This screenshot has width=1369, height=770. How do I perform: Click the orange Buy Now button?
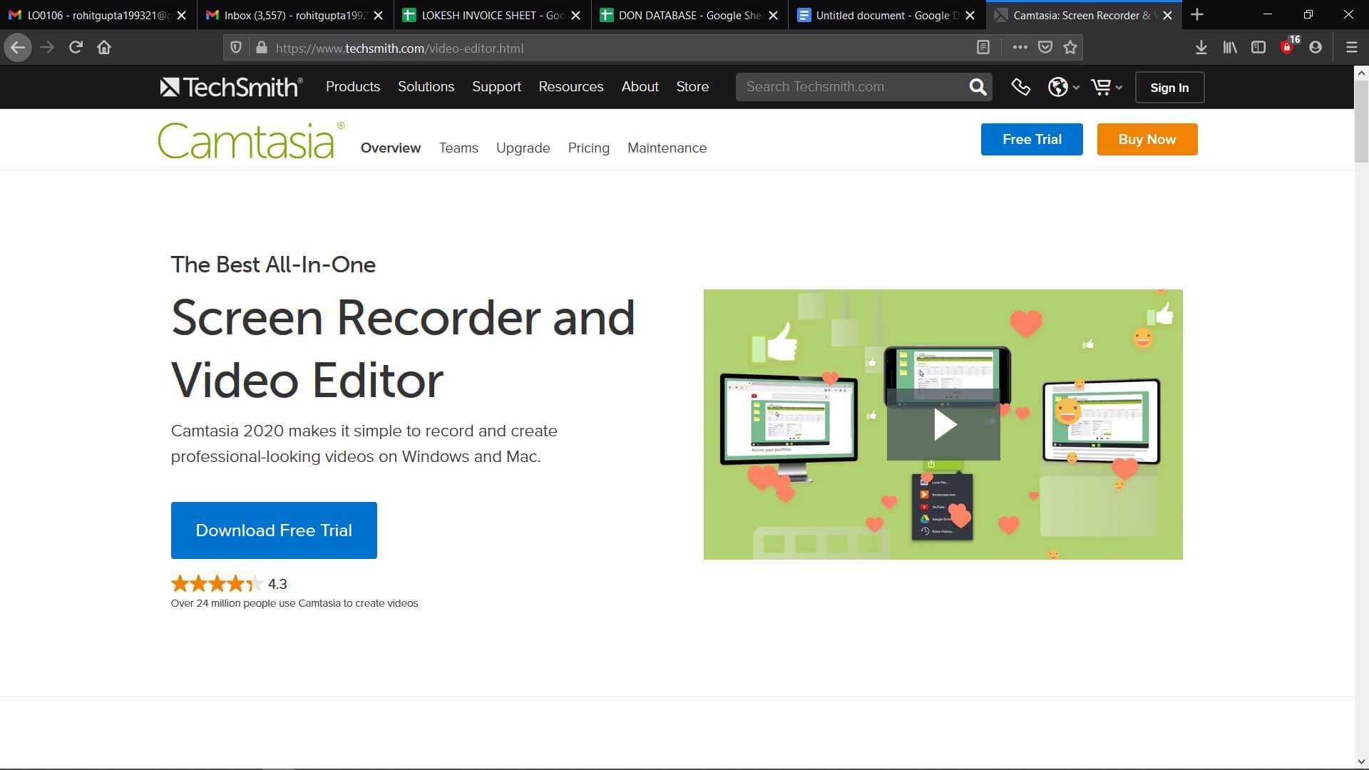(x=1147, y=139)
